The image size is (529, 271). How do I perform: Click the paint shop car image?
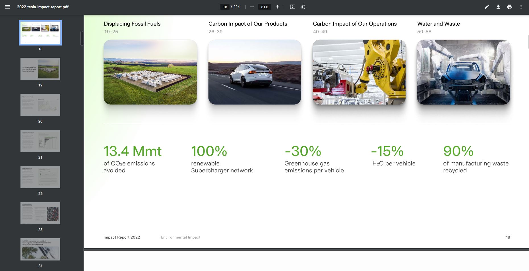[464, 72]
